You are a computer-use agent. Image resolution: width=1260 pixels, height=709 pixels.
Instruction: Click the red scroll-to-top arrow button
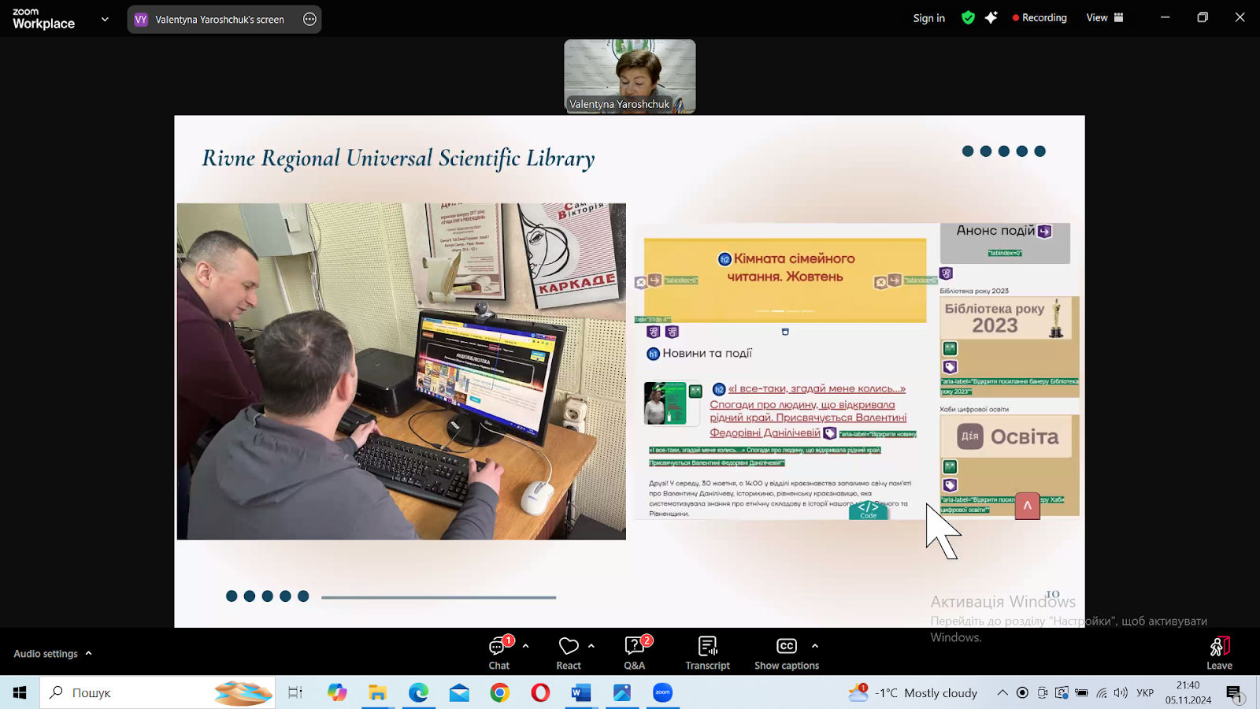[1027, 506]
